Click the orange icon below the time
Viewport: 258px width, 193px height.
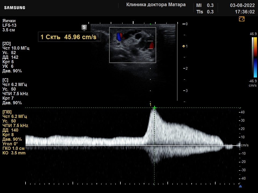coord(242,19)
